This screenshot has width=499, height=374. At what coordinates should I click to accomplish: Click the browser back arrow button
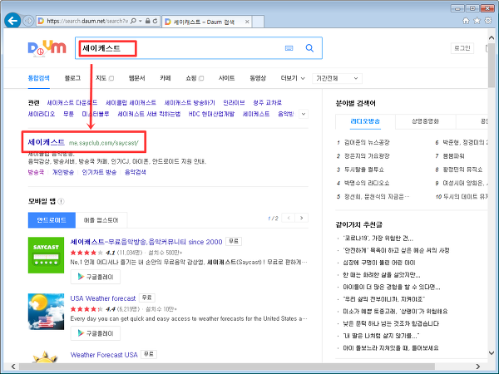[x=12, y=21]
